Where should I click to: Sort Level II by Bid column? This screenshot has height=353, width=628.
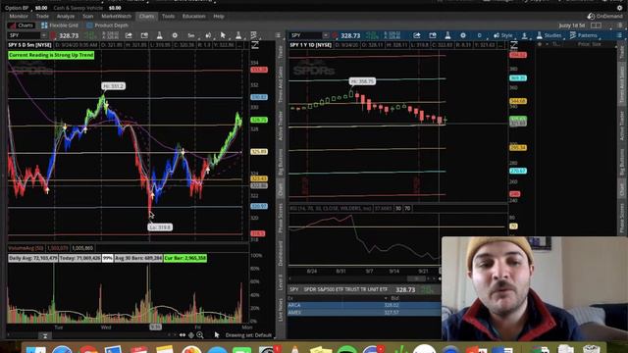[394, 298]
